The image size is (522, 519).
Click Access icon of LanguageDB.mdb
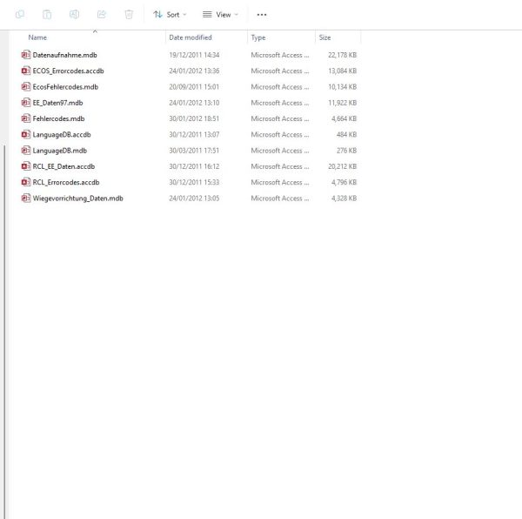point(26,151)
